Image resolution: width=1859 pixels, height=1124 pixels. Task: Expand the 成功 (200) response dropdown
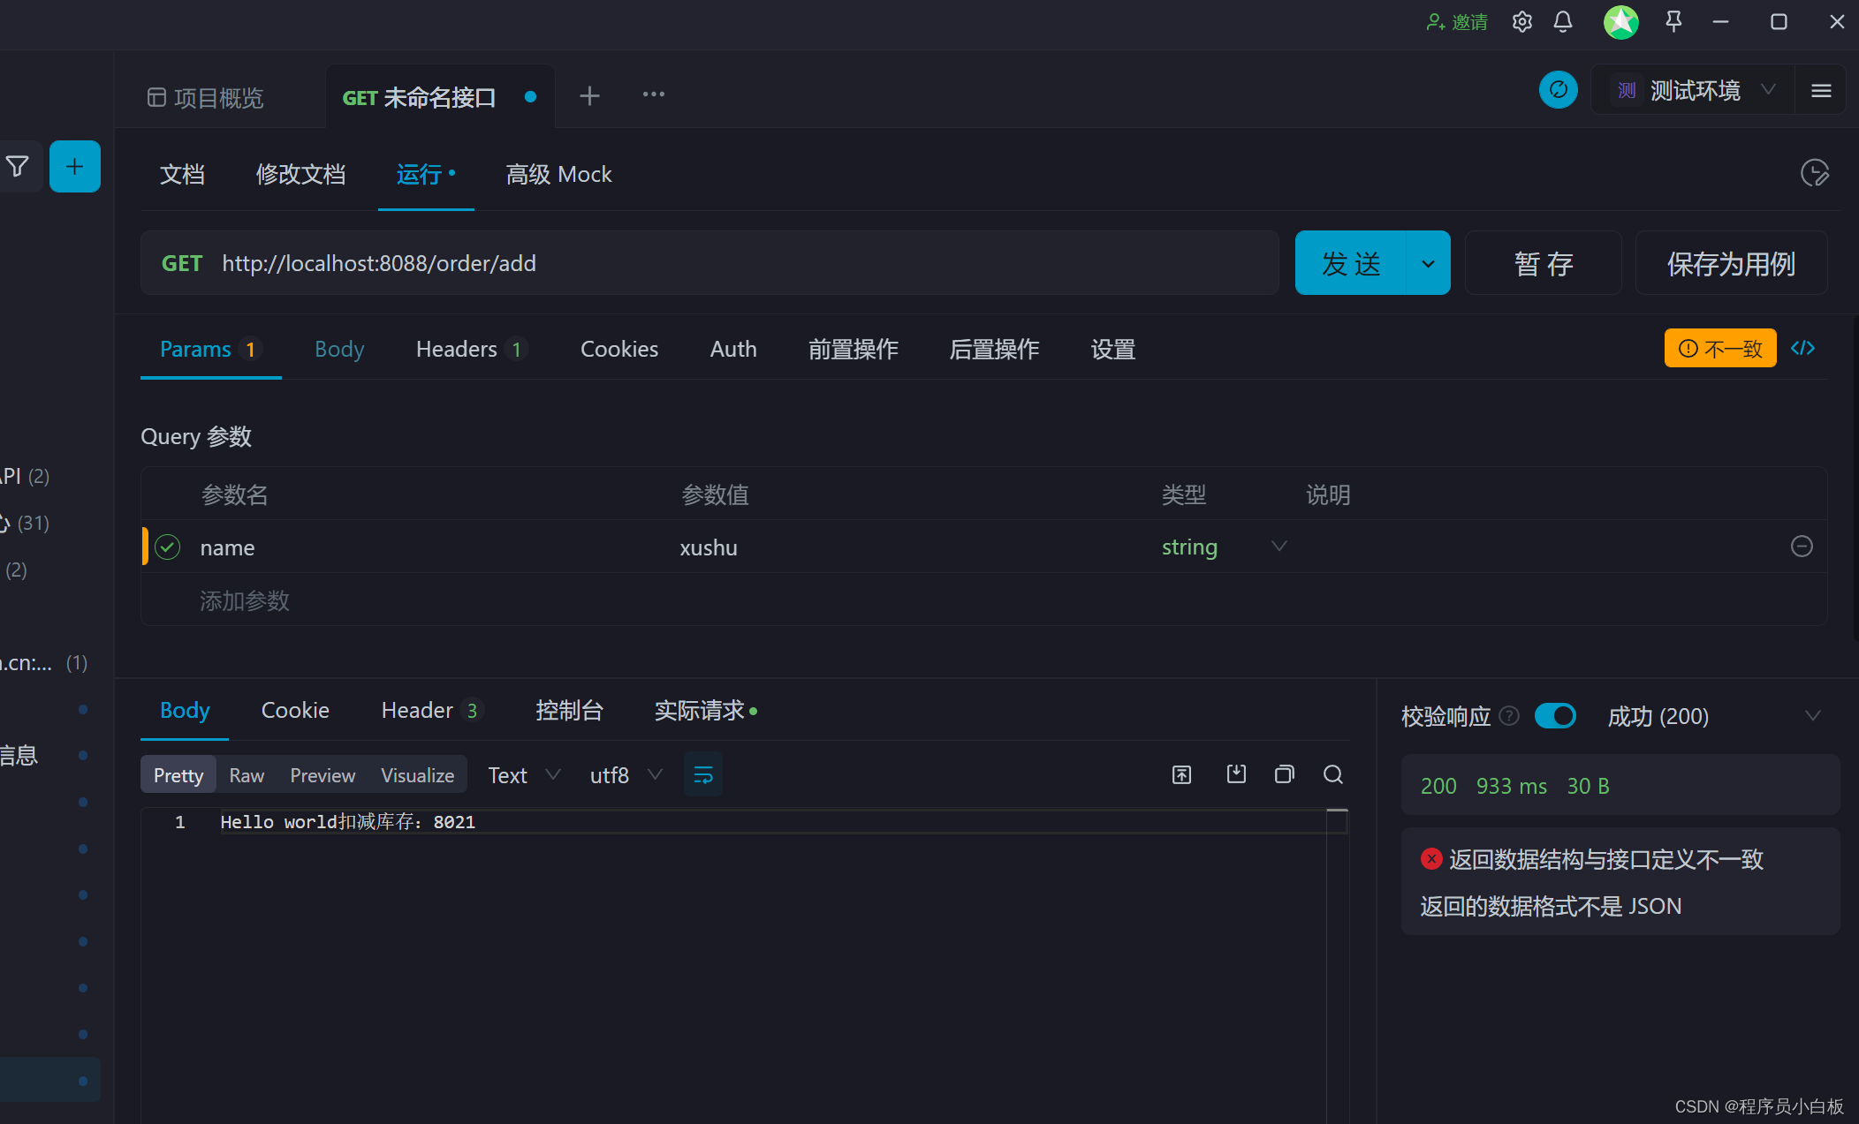[x=1714, y=716]
